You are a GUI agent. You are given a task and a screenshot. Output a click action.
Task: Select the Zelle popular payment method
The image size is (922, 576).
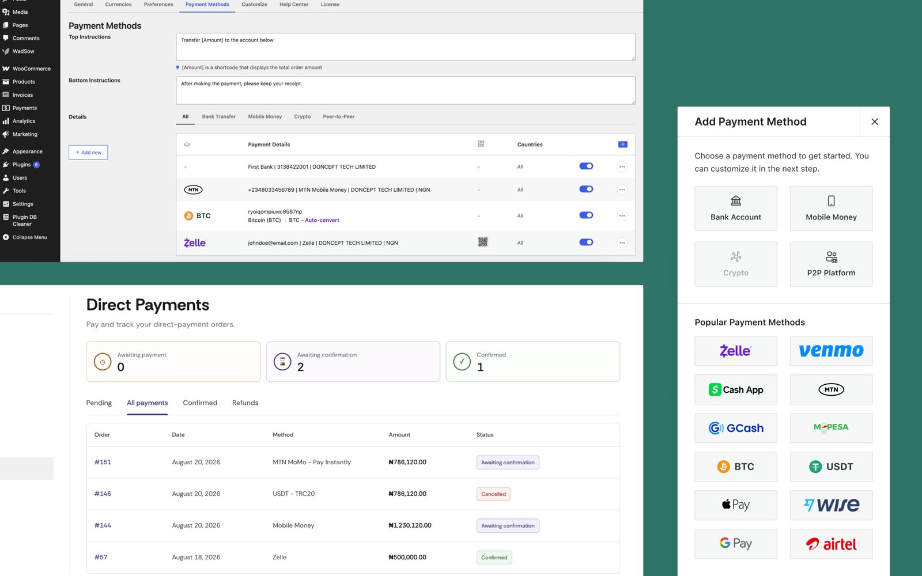736,351
